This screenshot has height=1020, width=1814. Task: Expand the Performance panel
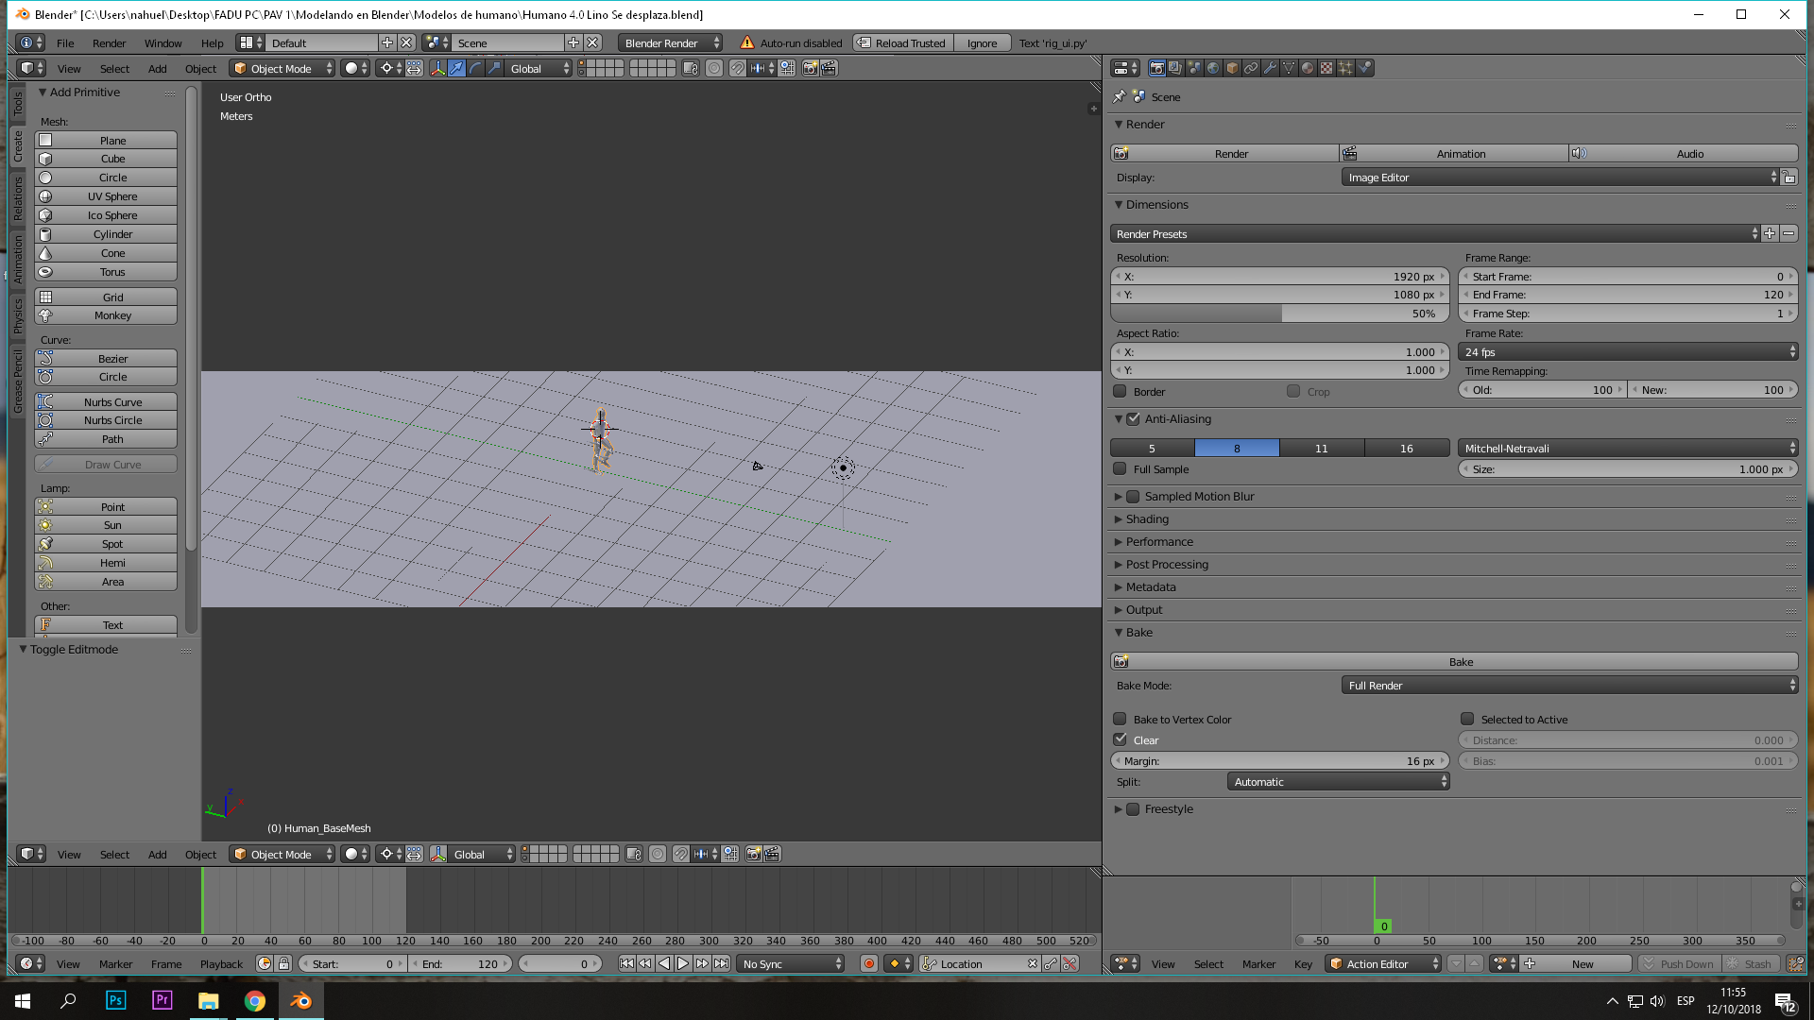coord(1159,542)
